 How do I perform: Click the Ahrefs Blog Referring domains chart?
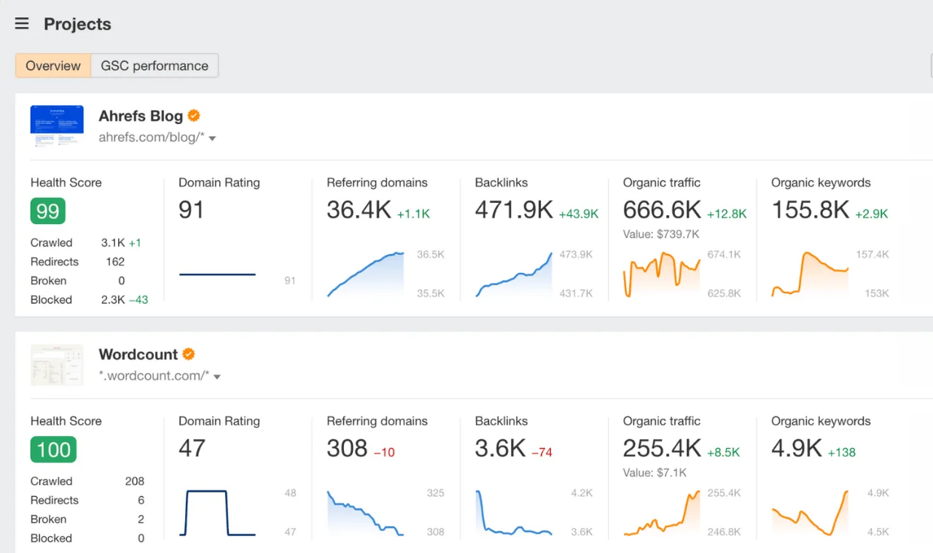tap(365, 274)
